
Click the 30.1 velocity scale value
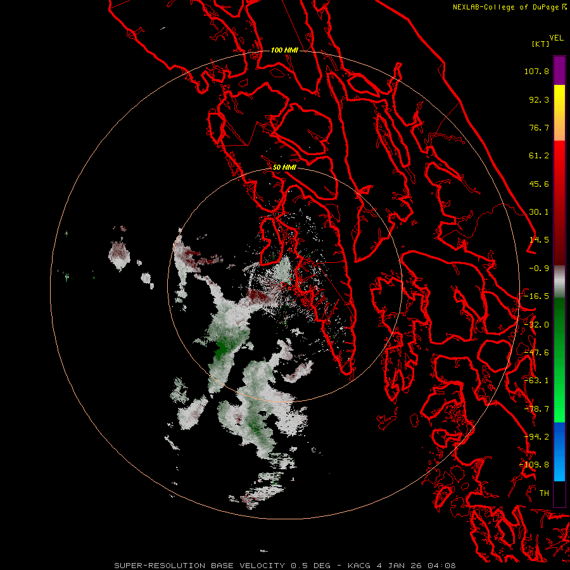click(539, 212)
